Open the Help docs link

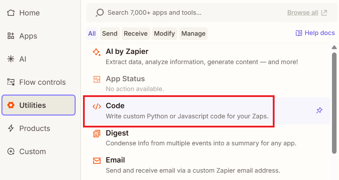315,33
